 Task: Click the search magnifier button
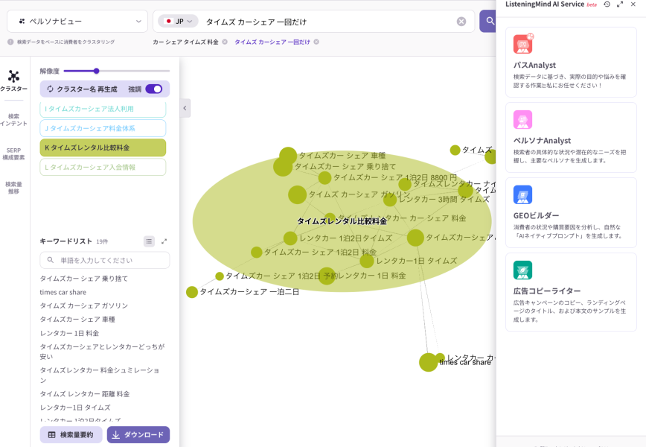point(489,21)
